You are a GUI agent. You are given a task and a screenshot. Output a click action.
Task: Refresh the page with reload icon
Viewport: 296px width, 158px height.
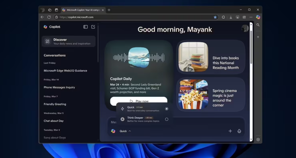pyautogui.click(x=49, y=17)
